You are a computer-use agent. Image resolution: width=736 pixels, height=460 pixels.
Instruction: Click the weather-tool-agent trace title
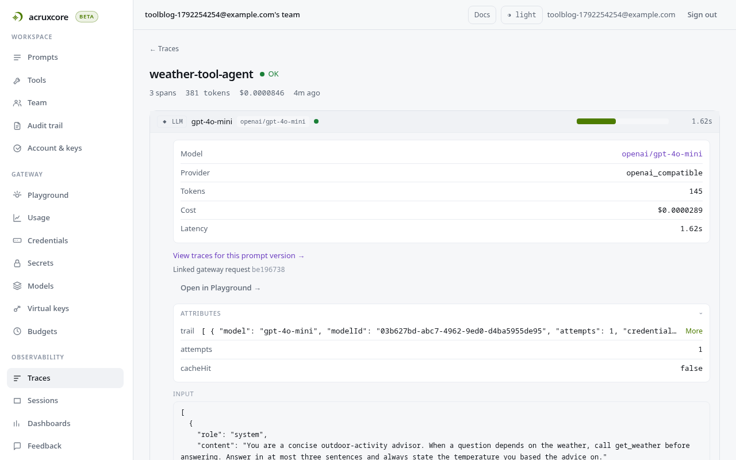201,74
